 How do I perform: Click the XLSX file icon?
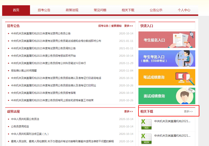pyautogui.click(x=145, y=139)
